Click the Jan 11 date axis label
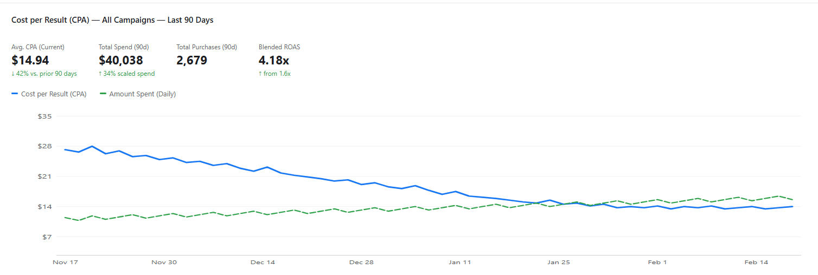 [x=459, y=263]
